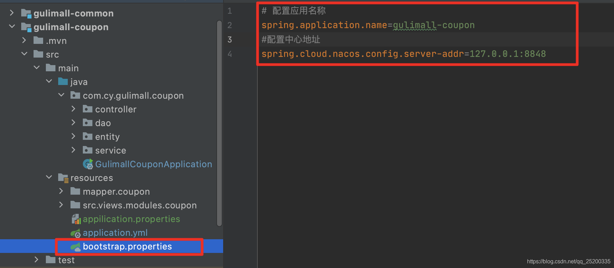
Task: Click the com.cy.gulimall.coupon package icon
Action: coord(75,95)
